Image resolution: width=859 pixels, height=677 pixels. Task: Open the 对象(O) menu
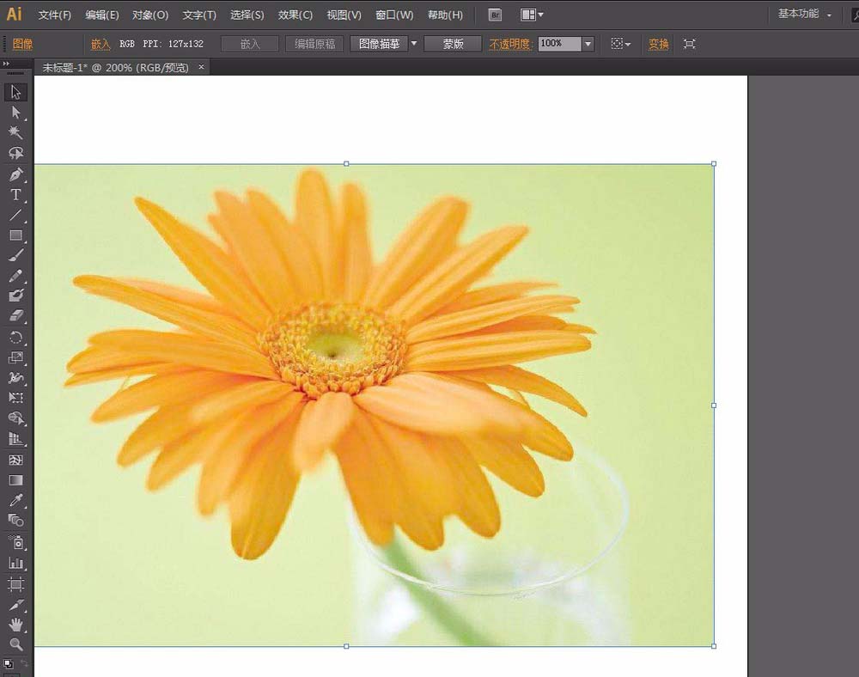[150, 15]
